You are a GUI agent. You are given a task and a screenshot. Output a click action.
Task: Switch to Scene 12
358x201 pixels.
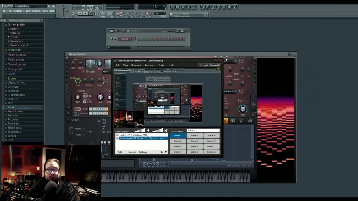pyautogui.click(x=211, y=152)
